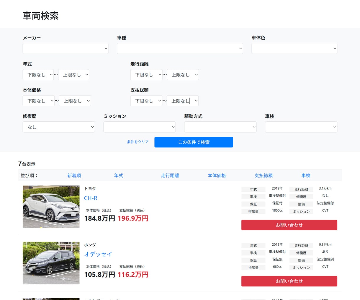360x300 pixels.
Task: Click the 保証無 warranty value
Action: 277,259
